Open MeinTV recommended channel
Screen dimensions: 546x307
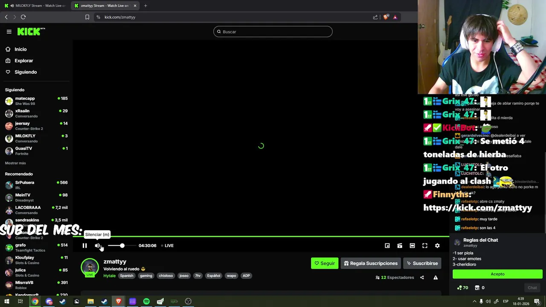pyautogui.click(x=36, y=197)
